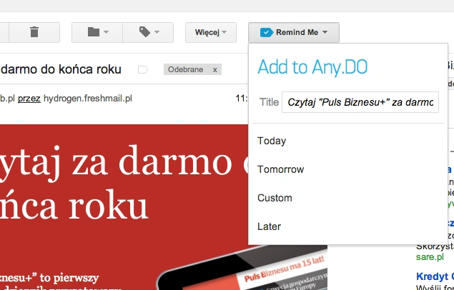Viewport: 454px width, 290px height.
Task: Click the Any.DO checkmark icon
Action: click(x=267, y=32)
